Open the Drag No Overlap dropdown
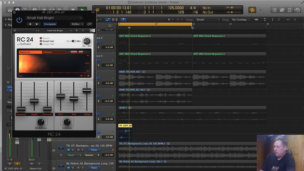The height and width of the screenshot is (171, 304). [241, 20]
